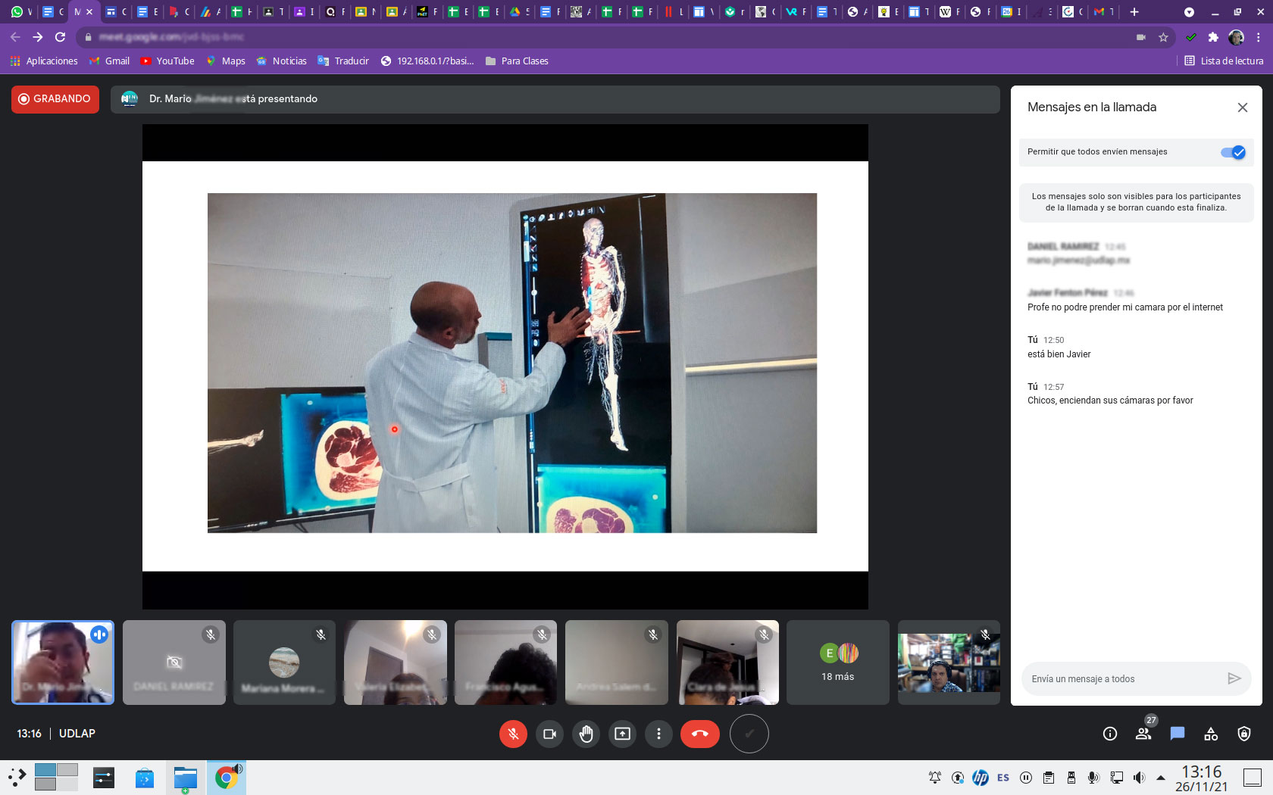Open the camera permission icon in address bar
The image size is (1273, 795).
(1141, 37)
